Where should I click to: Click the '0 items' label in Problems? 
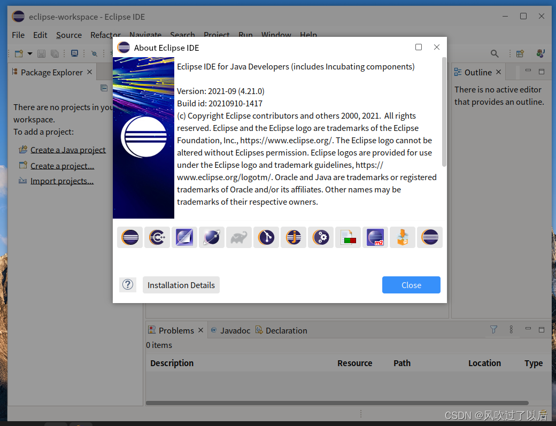[159, 345]
